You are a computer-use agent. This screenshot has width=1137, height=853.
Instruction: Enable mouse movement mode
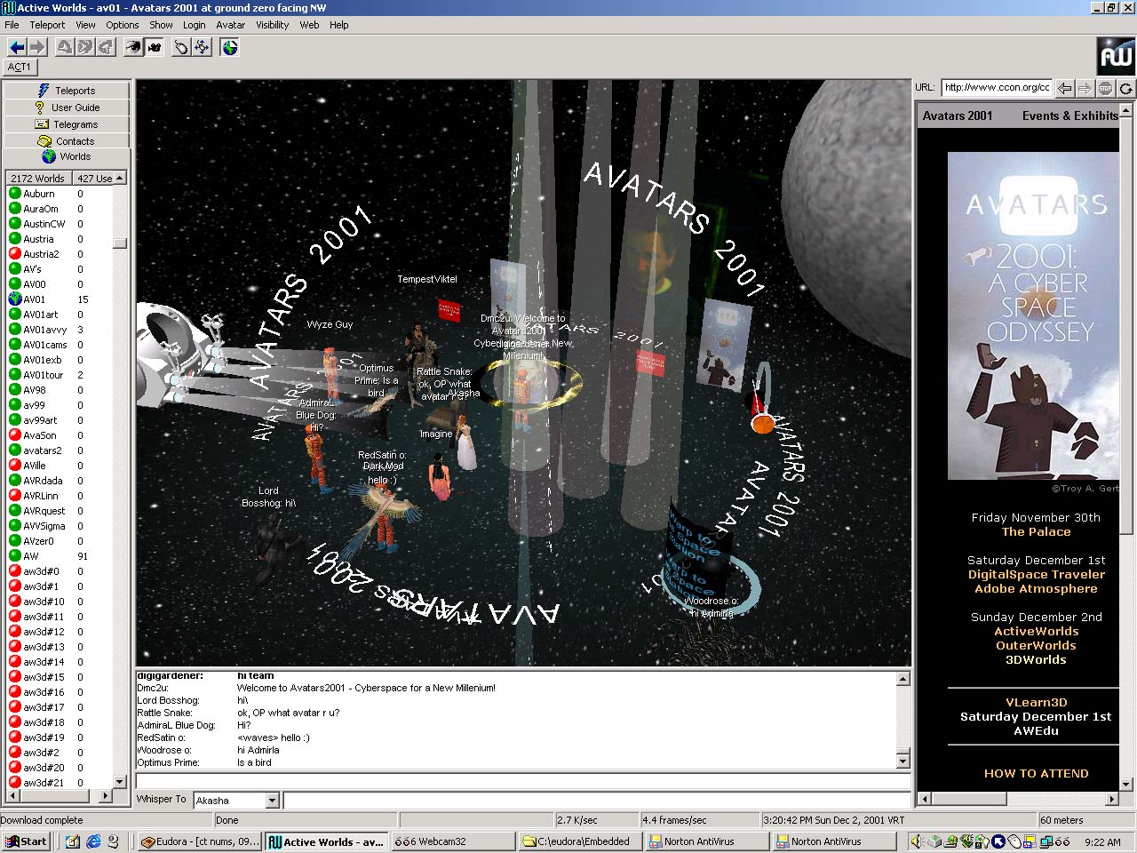tap(180, 47)
